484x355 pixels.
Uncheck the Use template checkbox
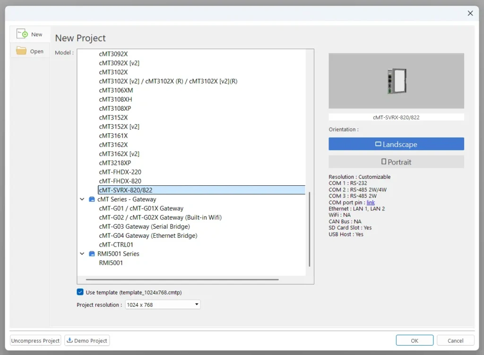(80, 293)
